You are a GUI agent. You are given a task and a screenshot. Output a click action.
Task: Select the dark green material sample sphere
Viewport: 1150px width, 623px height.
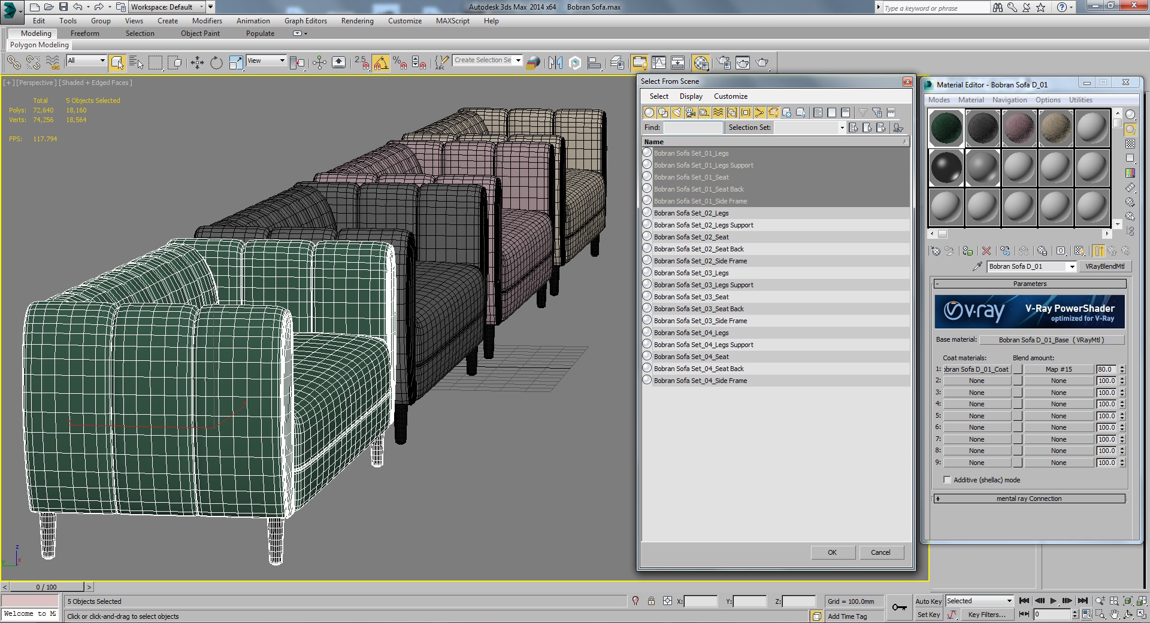click(x=946, y=128)
